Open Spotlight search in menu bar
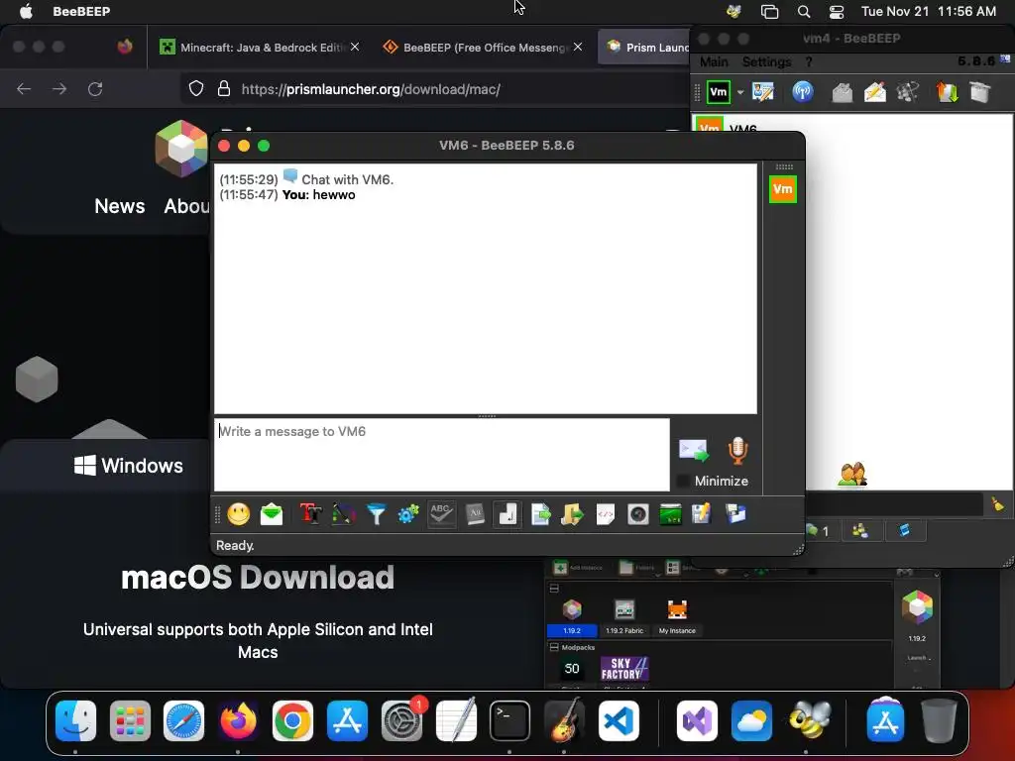Viewport: 1015px width, 761px height. [x=804, y=12]
